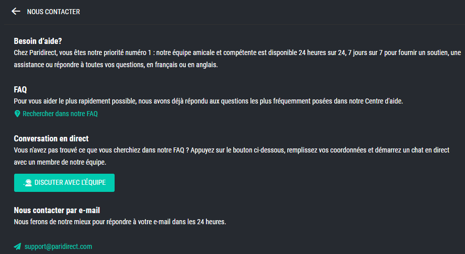Click the line avec un membre de notre équipe
This screenshot has height=254, width=465.
[x=60, y=162]
